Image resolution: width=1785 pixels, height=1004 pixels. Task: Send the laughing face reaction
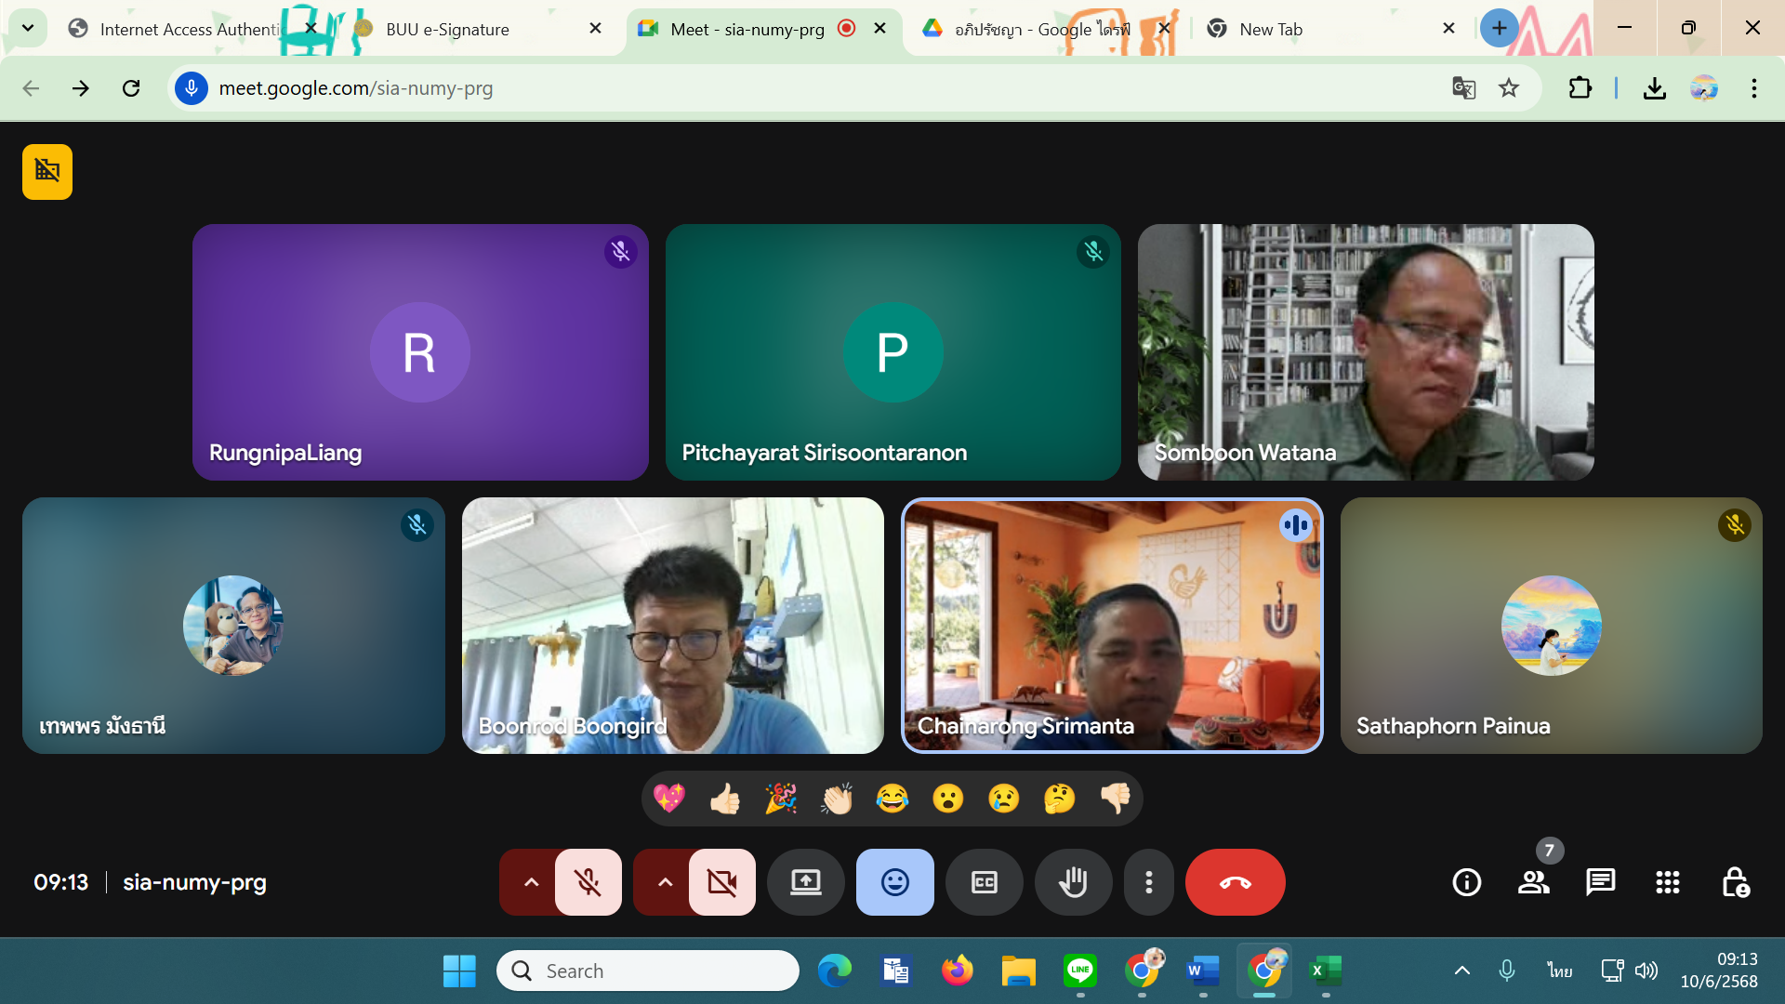(892, 799)
